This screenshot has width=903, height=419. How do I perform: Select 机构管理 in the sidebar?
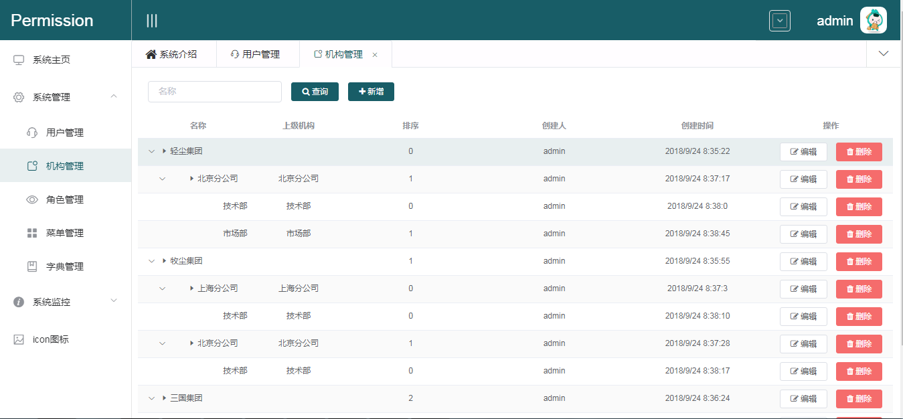coord(66,166)
